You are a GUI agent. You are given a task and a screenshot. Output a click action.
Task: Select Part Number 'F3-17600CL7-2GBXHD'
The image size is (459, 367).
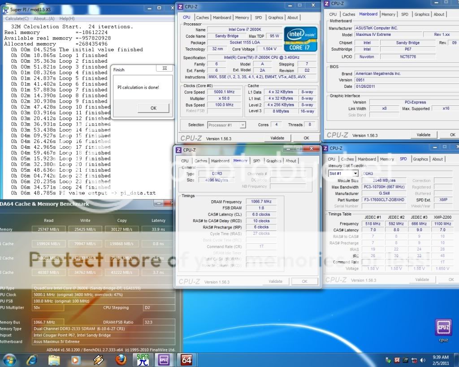(384, 200)
